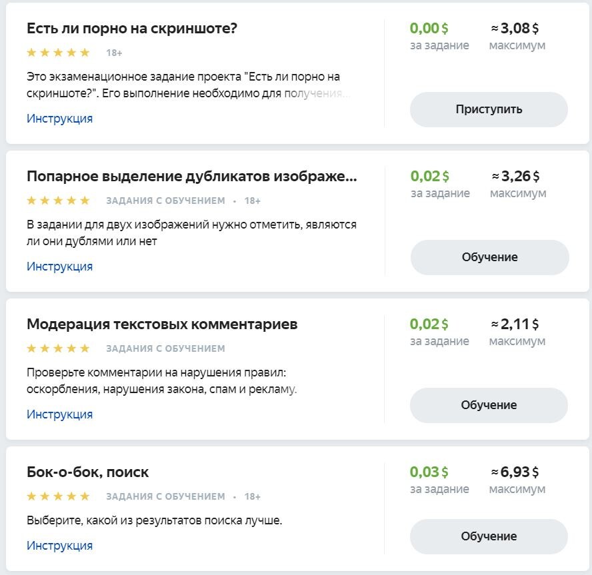Viewport: 592px width, 575px height.
Task: Open the "Модерация текстовых комментариев" title
Action: coord(162,324)
